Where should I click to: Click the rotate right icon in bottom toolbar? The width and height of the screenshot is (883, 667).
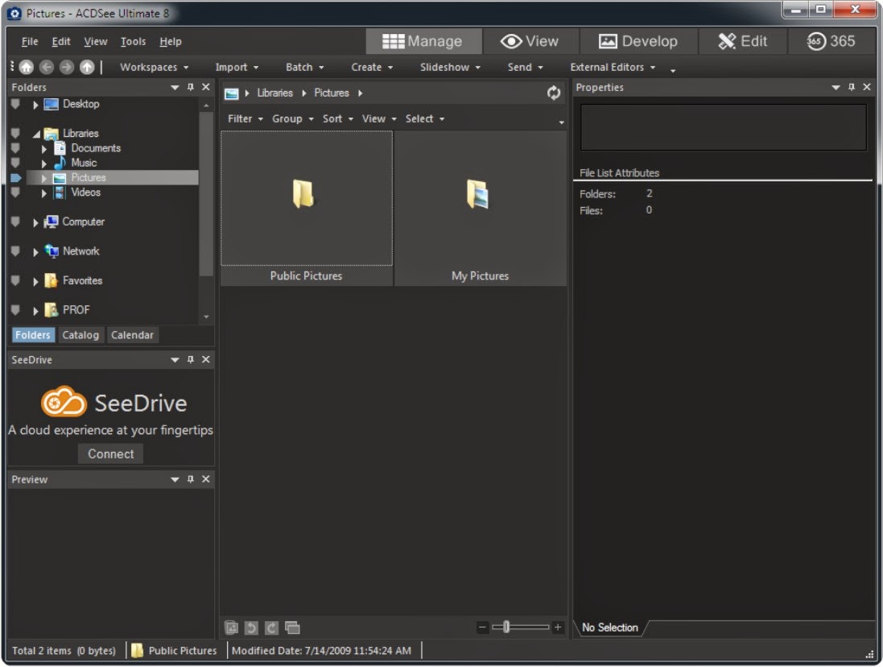click(271, 628)
